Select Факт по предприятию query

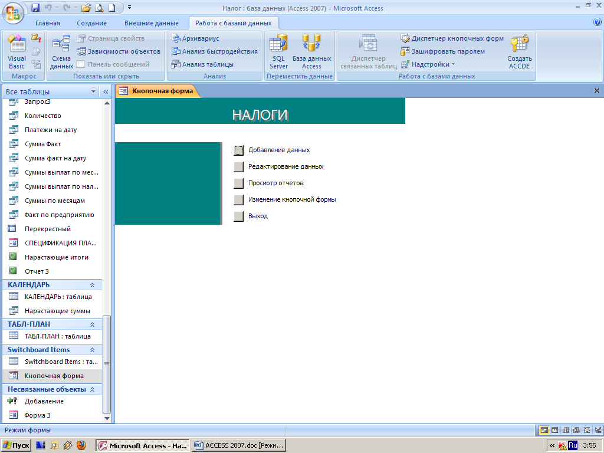click(52, 215)
